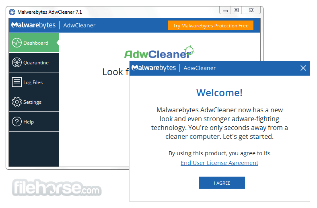
Task: Click the Log Files document icon
Action: pos(17,82)
